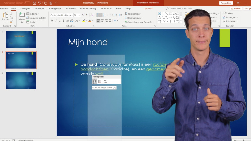Align text left

(98, 21)
